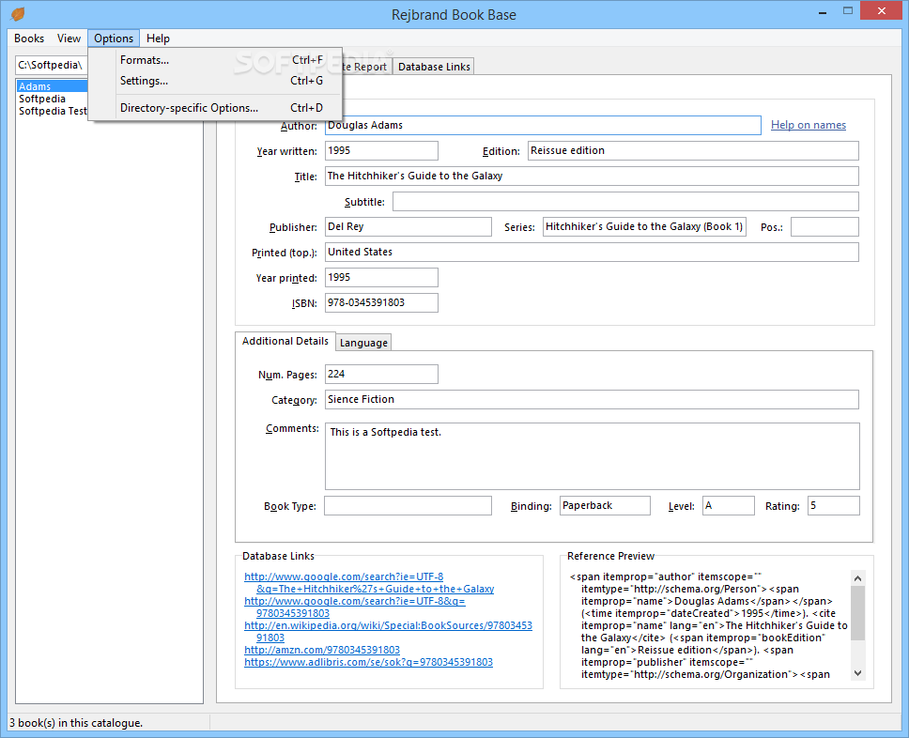Screen dimensions: 909x738
Task: Open Google search link for Hitchhiker's title
Action: (x=369, y=583)
